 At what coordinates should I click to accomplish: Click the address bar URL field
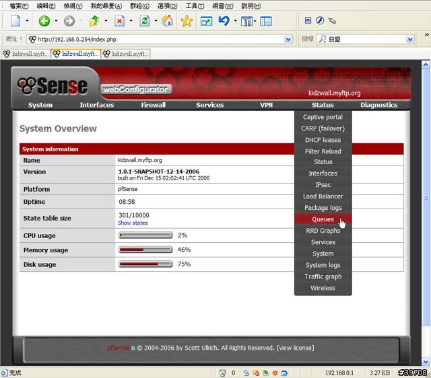click(160, 39)
